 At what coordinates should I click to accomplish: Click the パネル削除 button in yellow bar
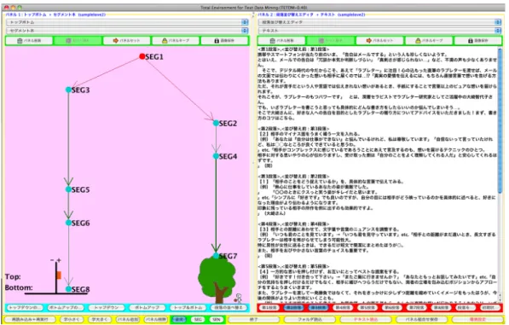(155, 320)
